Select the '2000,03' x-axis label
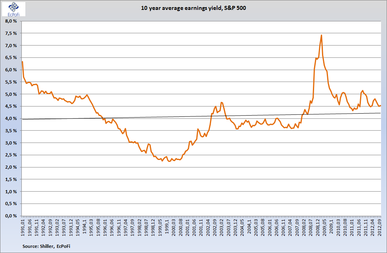The height and width of the screenshot is (253, 387). pos(174,227)
